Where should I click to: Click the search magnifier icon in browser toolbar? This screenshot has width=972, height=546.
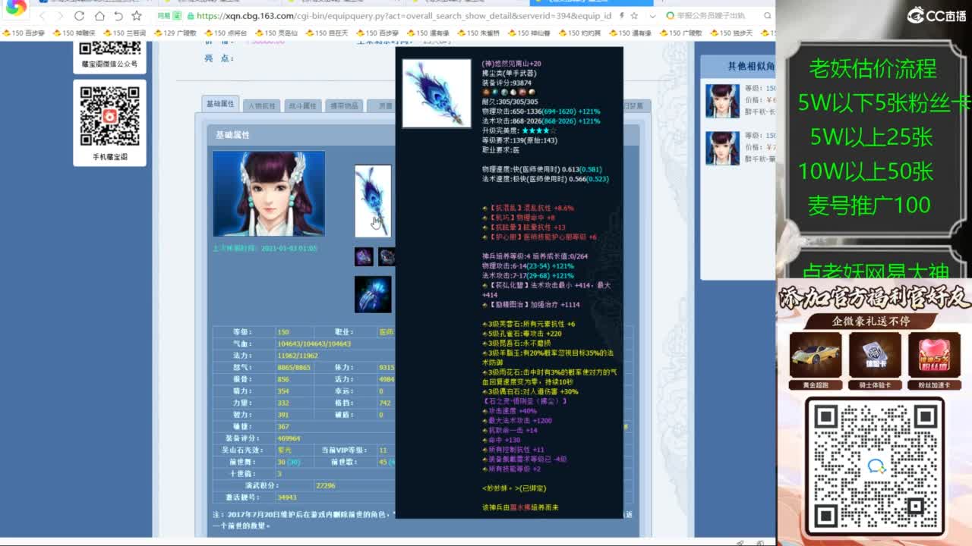coord(768,16)
